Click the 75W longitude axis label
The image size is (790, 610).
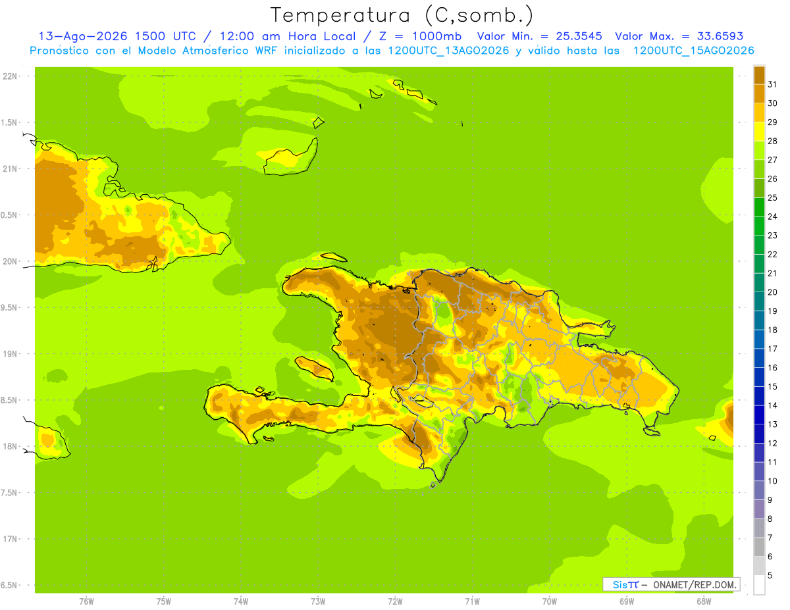click(x=163, y=601)
